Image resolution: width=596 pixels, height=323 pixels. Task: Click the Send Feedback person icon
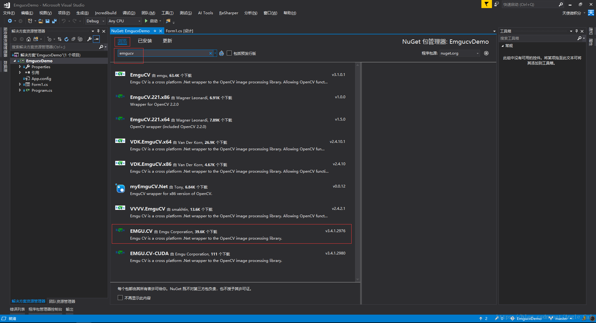(497, 4)
